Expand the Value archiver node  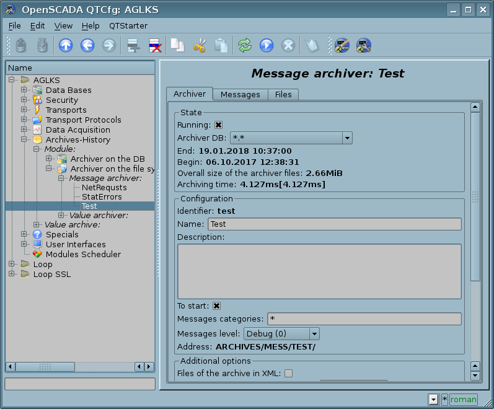[61, 215]
